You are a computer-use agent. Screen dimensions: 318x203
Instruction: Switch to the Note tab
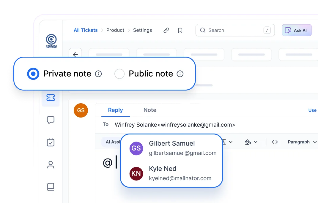coord(149,110)
